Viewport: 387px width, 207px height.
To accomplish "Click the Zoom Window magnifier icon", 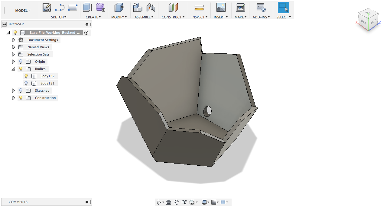I will pos(192,202).
